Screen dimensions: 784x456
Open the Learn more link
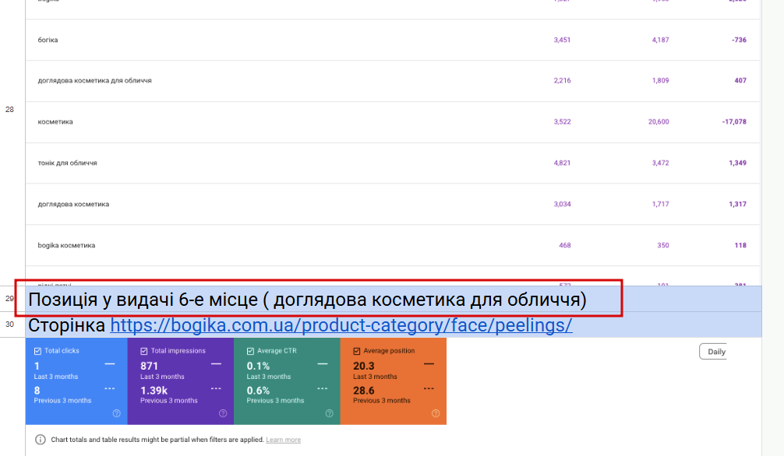283,440
